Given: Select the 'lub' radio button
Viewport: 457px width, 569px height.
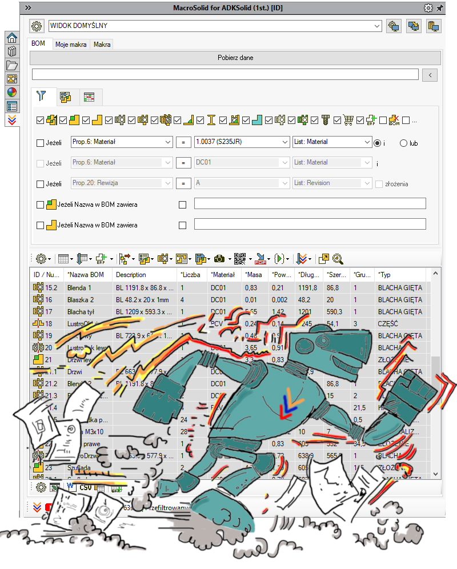Looking at the screenshot, I should (404, 143).
